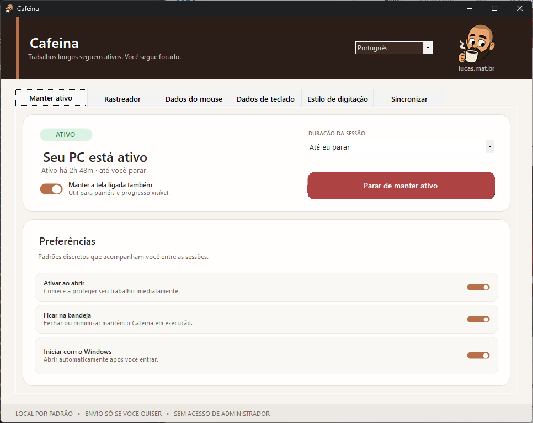This screenshot has width=533, height=423.
Task: Click the Cafeina coffee icon in title bar
Action: coord(9,8)
